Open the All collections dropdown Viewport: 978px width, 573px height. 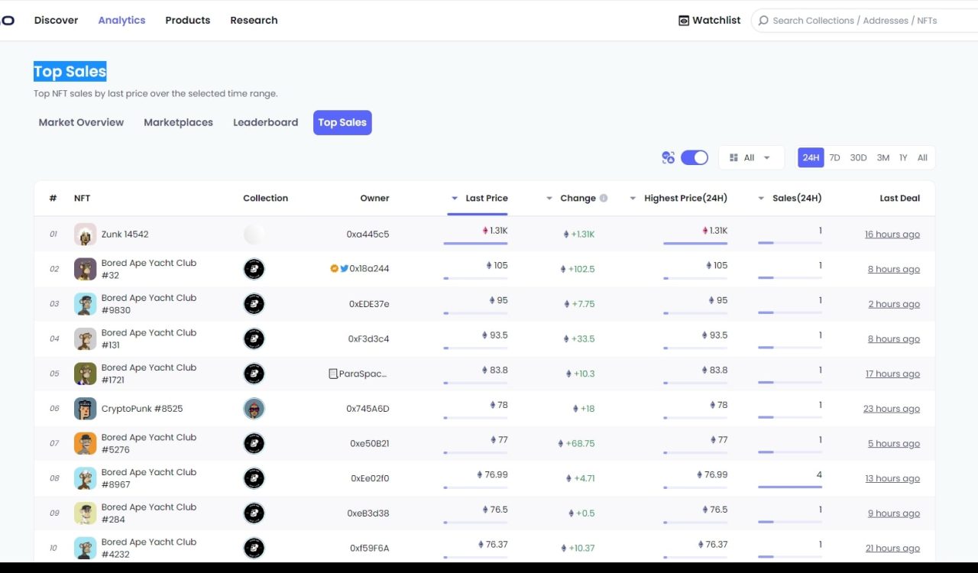[750, 157]
